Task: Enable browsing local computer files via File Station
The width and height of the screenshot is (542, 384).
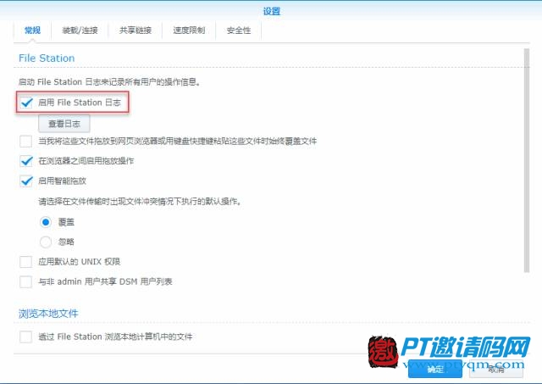Action: click(x=26, y=337)
